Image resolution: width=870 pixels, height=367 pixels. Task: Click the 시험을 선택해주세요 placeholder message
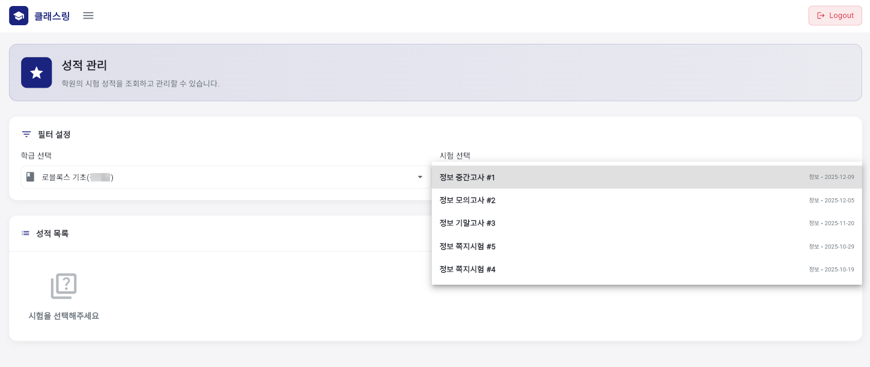coord(64,316)
